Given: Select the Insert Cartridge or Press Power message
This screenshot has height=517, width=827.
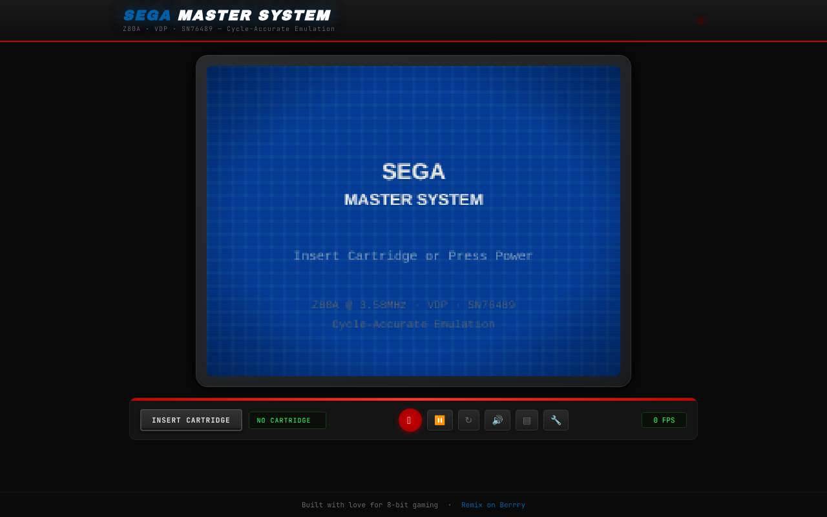Looking at the screenshot, I should 413,255.
